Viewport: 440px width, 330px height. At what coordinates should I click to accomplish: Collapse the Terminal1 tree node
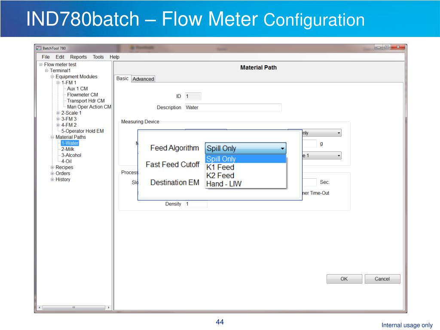click(x=46, y=70)
